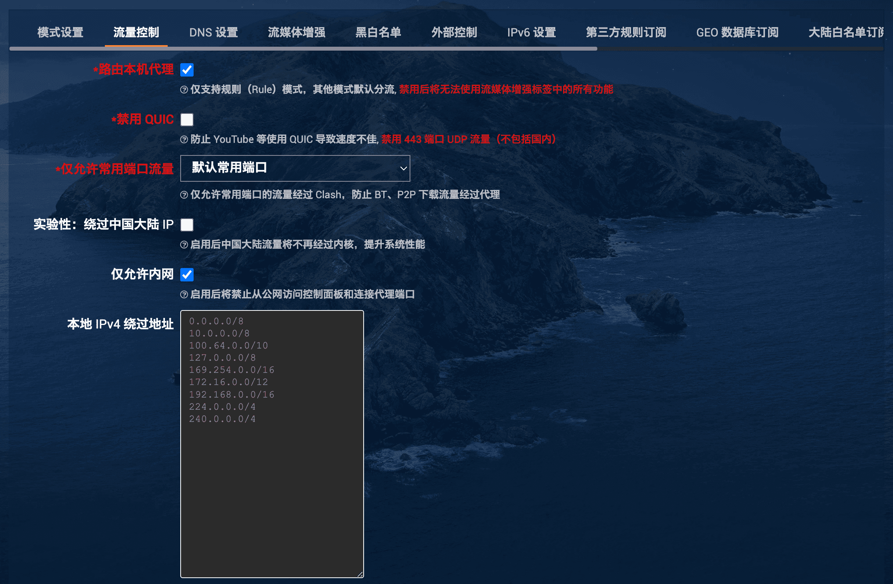Click the dropdown chevron arrow for common ports
This screenshot has width=893, height=584.
coord(403,168)
